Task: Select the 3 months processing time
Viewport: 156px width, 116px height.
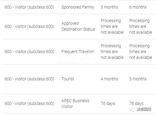Action: [109, 7]
